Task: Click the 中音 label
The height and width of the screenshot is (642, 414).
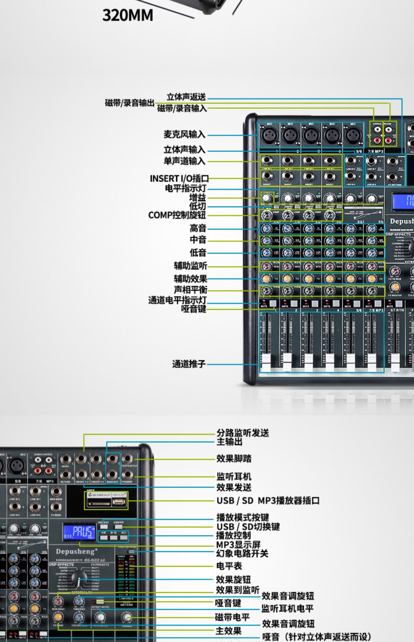Action: pos(198,240)
